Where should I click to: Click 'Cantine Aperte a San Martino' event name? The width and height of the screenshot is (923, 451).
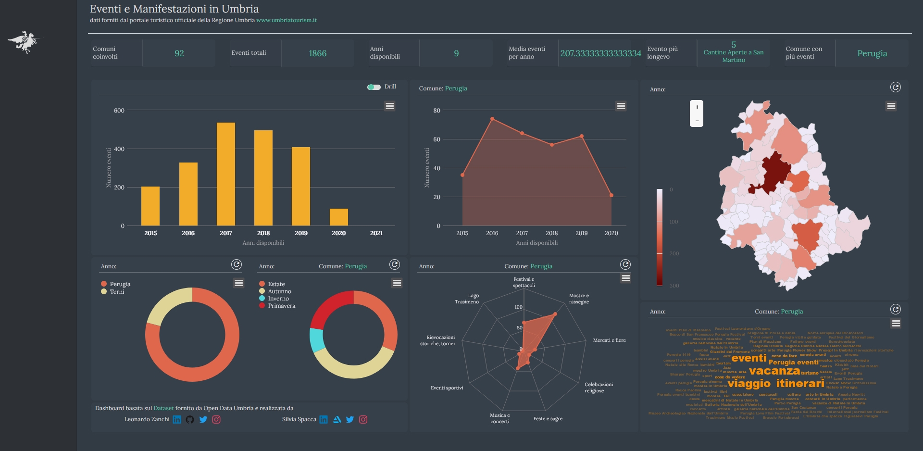click(734, 56)
